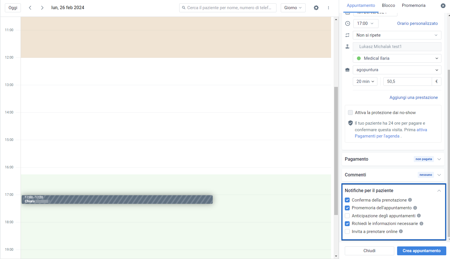Viewport: 450px width, 259px height.
Task: Click the patient icon beside Lukasz Michalak
Action: pos(347,47)
